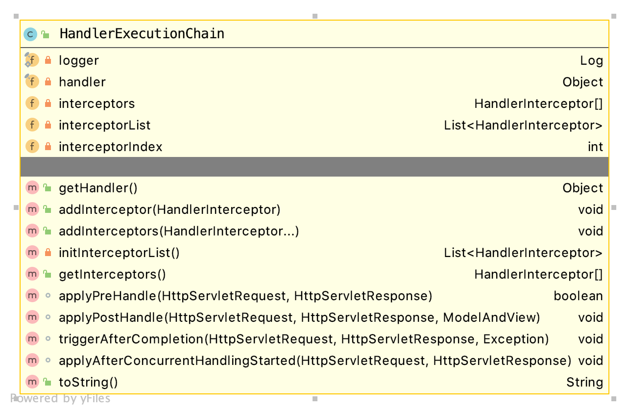Click the lock icon on interceptors field
The image size is (629, 414).
pyautogui.click(x=48, y=103)
